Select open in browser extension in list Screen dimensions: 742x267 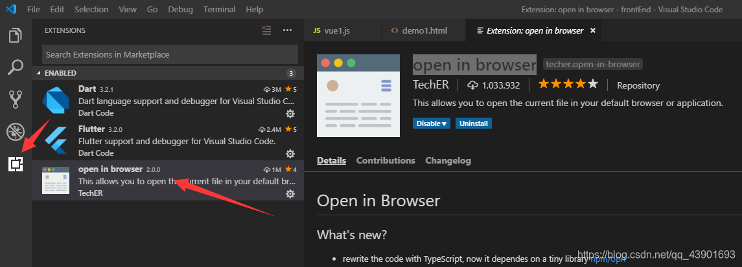168,180
